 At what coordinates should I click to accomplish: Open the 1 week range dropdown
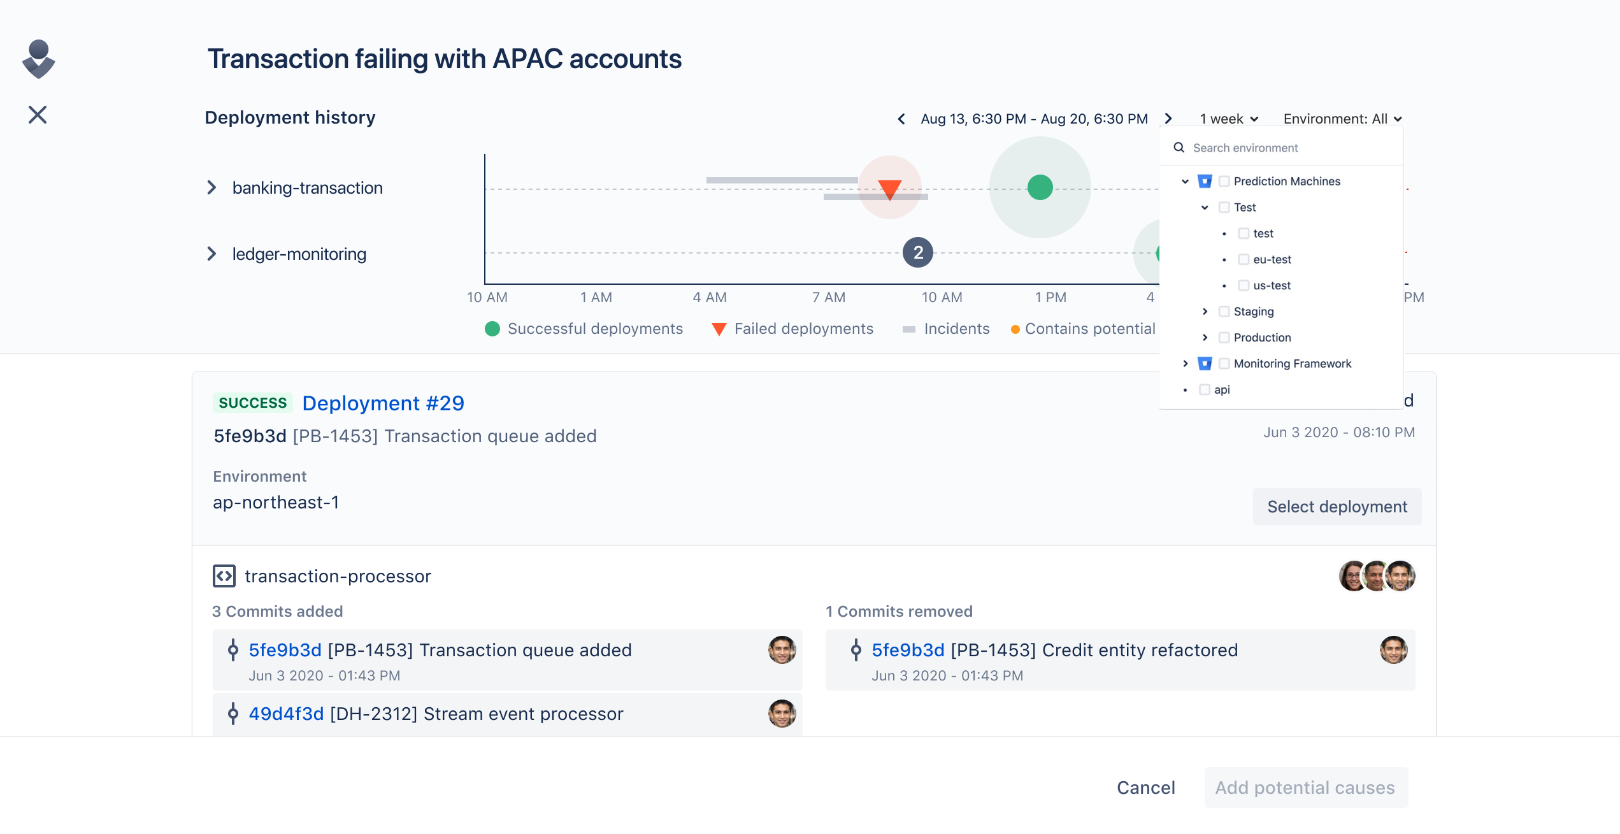tap(1229, 119)
